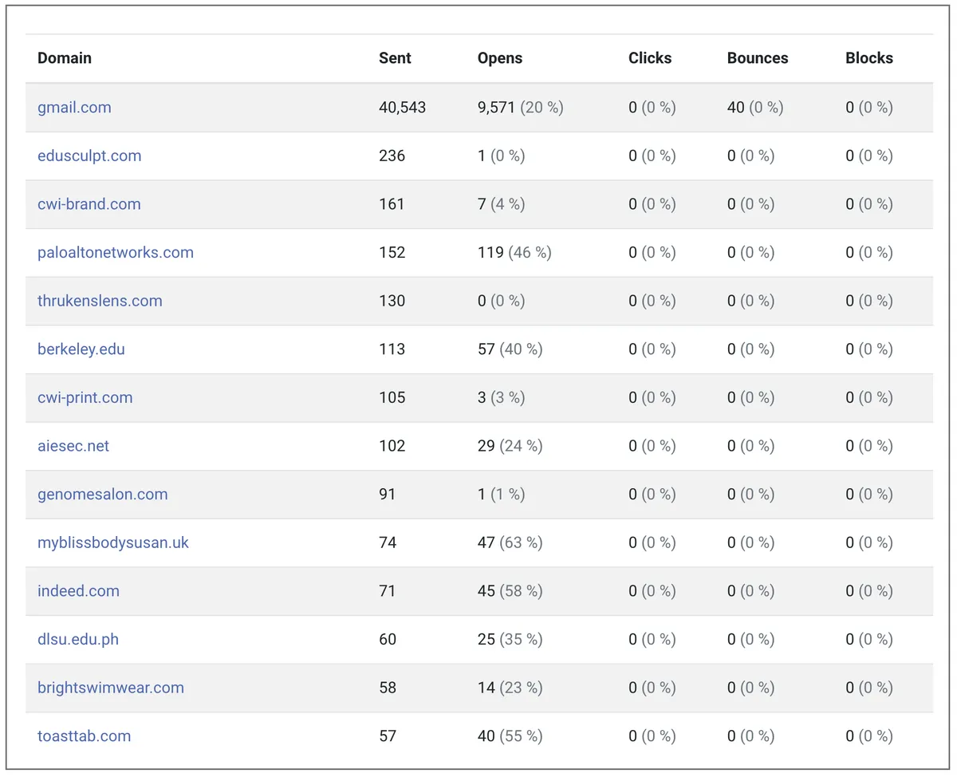Click the Sent column header
Screen dimensions: 957x777
395,58
